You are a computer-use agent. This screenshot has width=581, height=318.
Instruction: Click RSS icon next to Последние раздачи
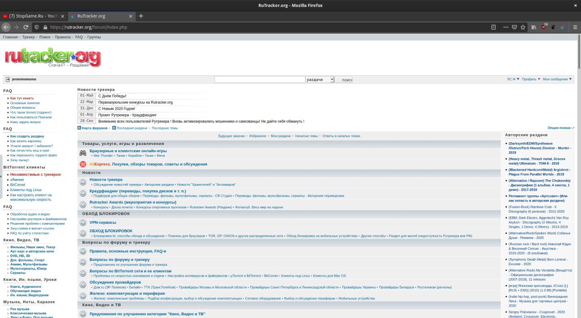[x=114, y=128]
